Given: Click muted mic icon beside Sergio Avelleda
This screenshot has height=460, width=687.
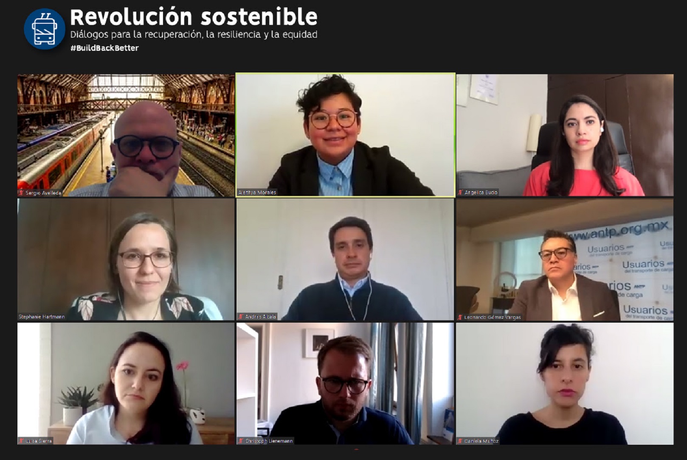Looking at the screenshot, I should tap(21, 193).
